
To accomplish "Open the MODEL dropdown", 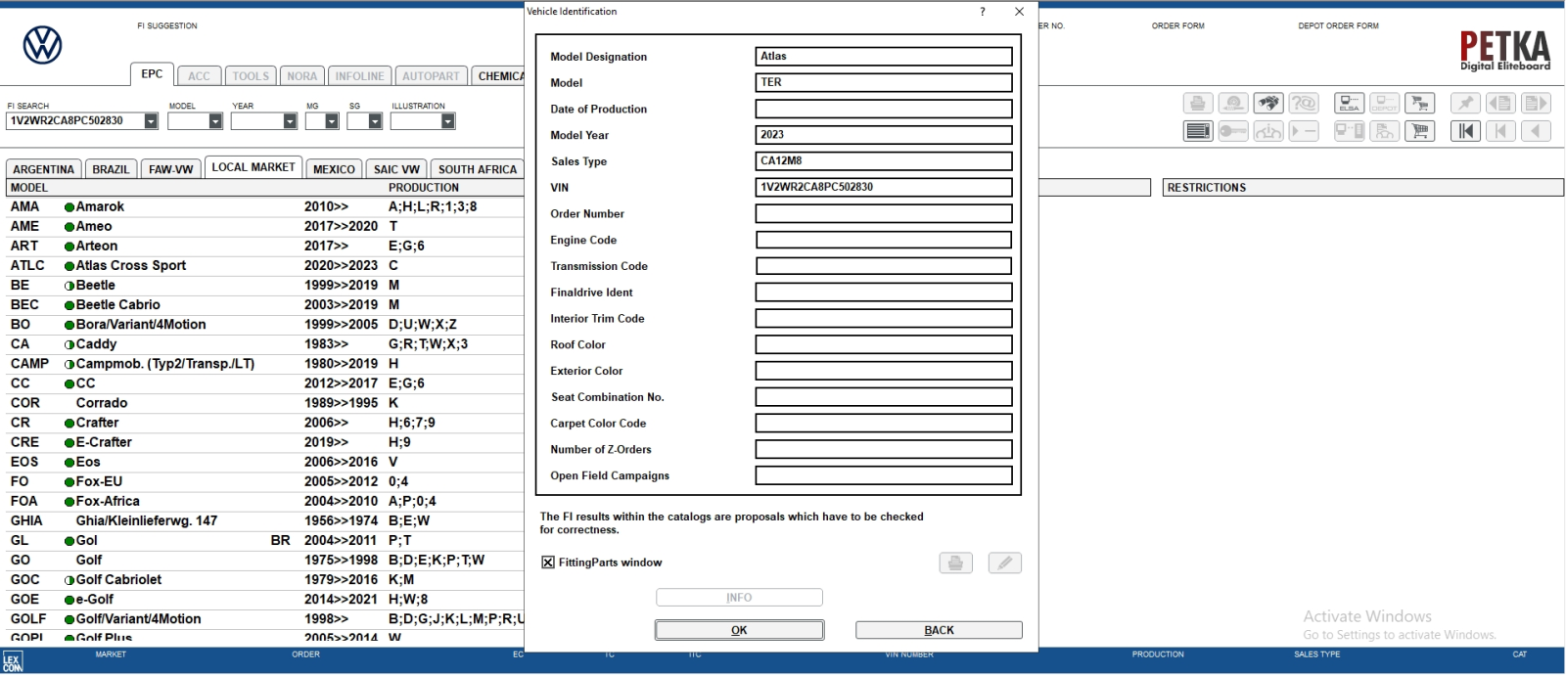I will pos(215,121).
